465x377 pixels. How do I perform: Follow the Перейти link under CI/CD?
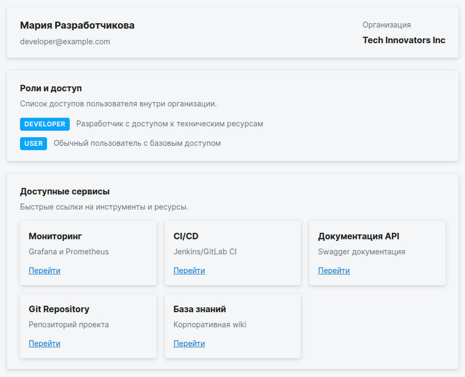(x=189, y=271)
